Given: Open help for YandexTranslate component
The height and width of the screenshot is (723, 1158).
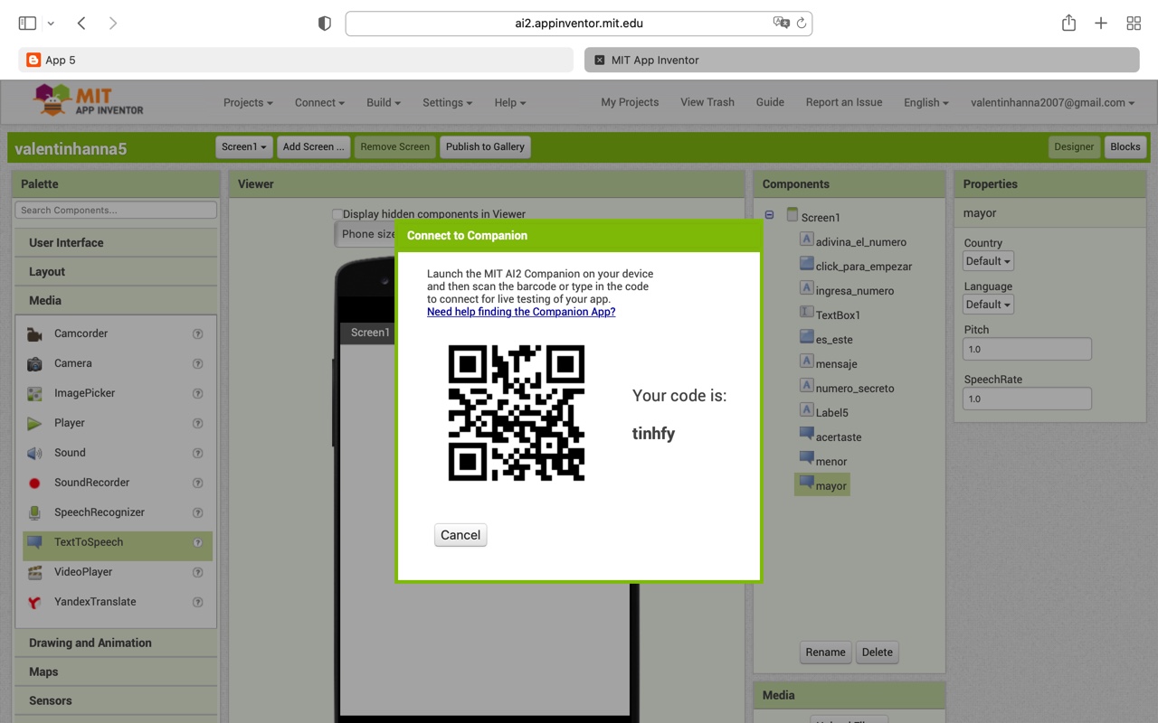Looking at the screenshot, I should (197, 603).
